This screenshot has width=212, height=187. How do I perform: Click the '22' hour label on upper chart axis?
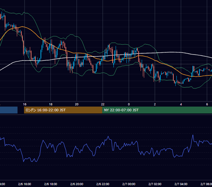(x=103, y=104)
